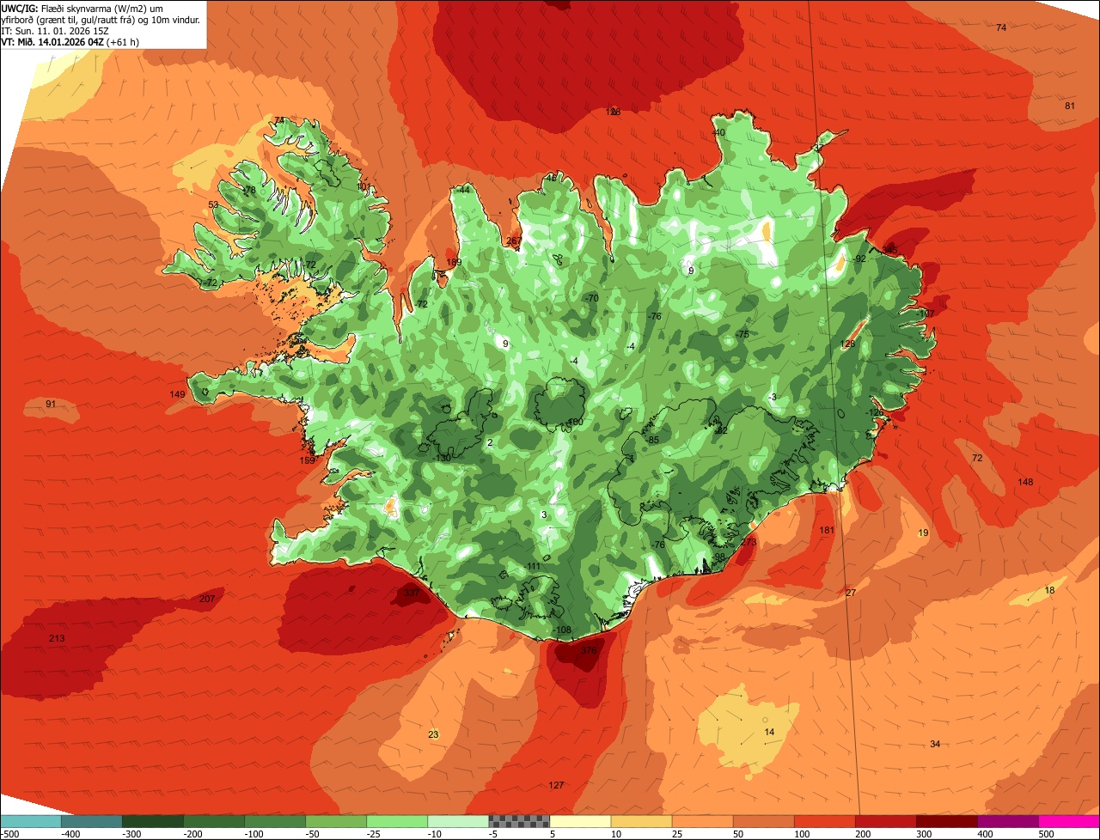Viewport: 1100px width, 840px height.
Task: Click the flux value 207 in the southwest ocean
Action: coord(207,599)
